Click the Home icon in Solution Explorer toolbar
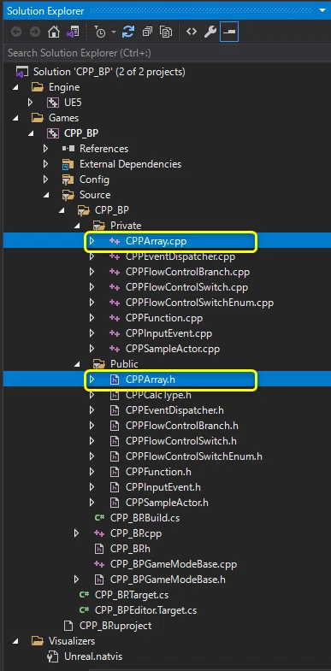331x671 pixels. pos(54,32)
